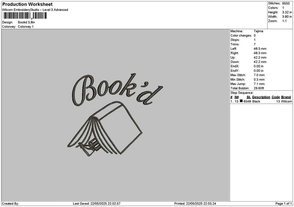Click the Last Saved timestamp in footer

(x=97, y=204)
